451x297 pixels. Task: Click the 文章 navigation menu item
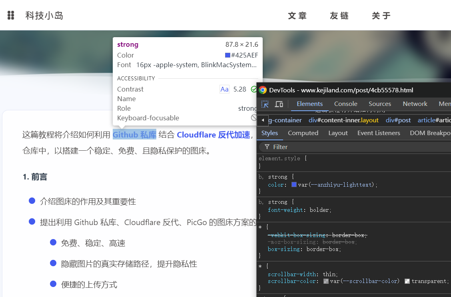[297, 16]
